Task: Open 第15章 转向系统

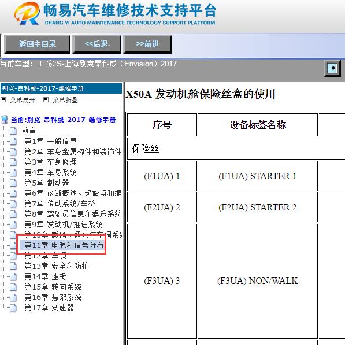Action: 53,287
